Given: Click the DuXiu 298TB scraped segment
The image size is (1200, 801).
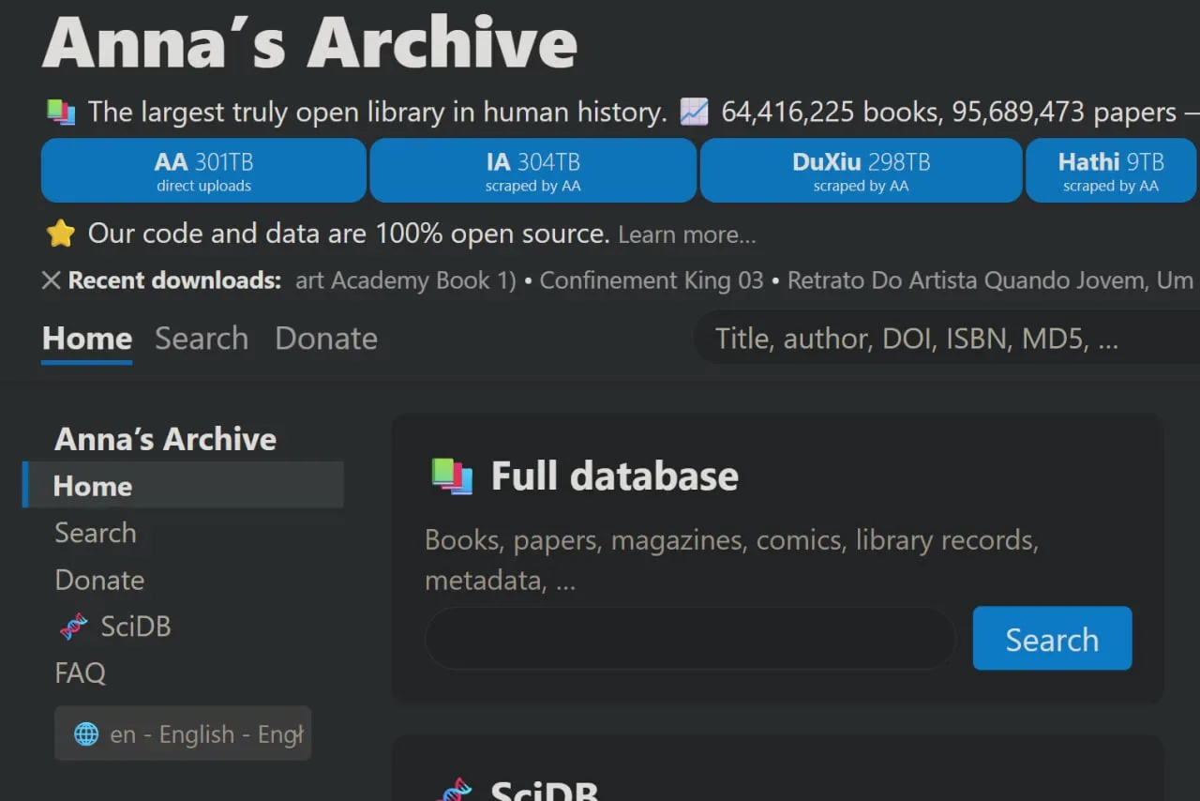Looking at the screenshot, I should coord(861,171).
